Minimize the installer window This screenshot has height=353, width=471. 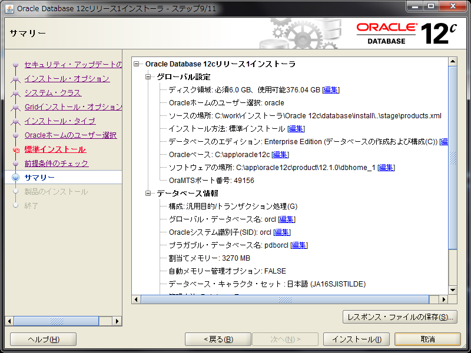pyautogui.click(x=416, y=6)
